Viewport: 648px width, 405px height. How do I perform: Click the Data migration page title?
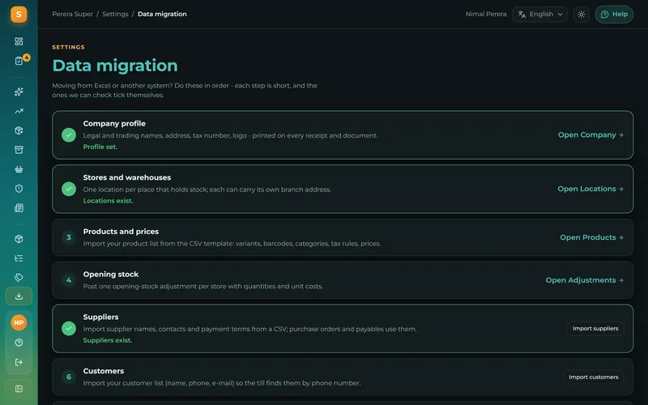tap(115, 66)
